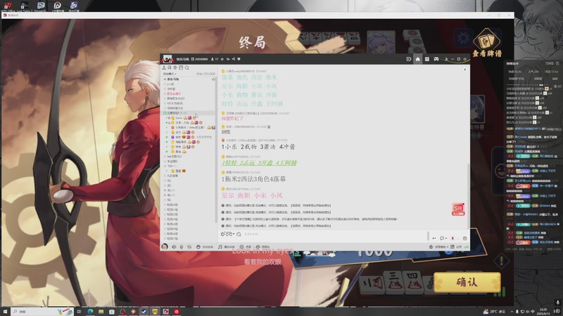The image size is (563, 316).
Task: Open the emoji picker beside the chat input
Action: coord(222,234)
